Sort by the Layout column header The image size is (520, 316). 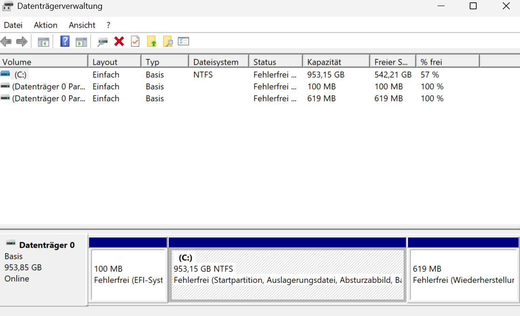[115, 61]
